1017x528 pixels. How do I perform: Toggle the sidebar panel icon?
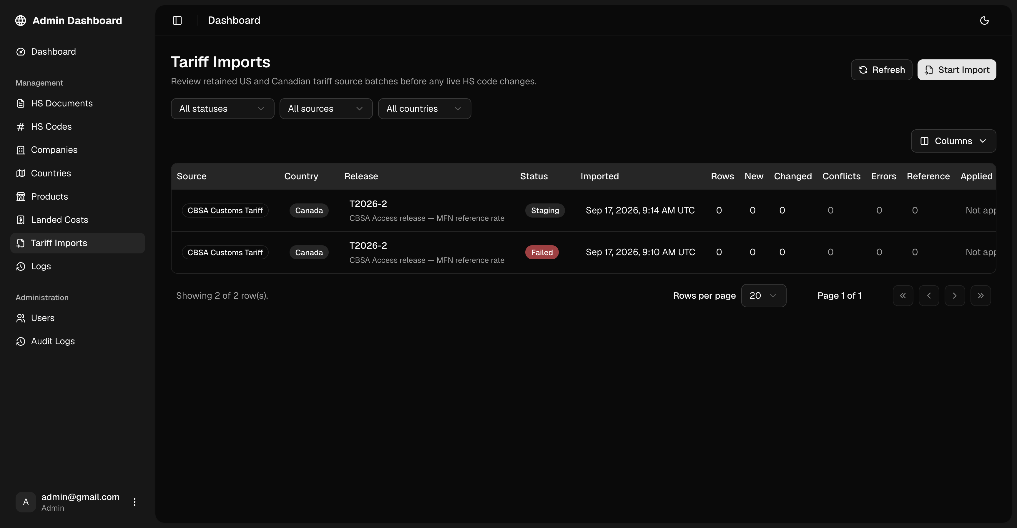[177, 21]
